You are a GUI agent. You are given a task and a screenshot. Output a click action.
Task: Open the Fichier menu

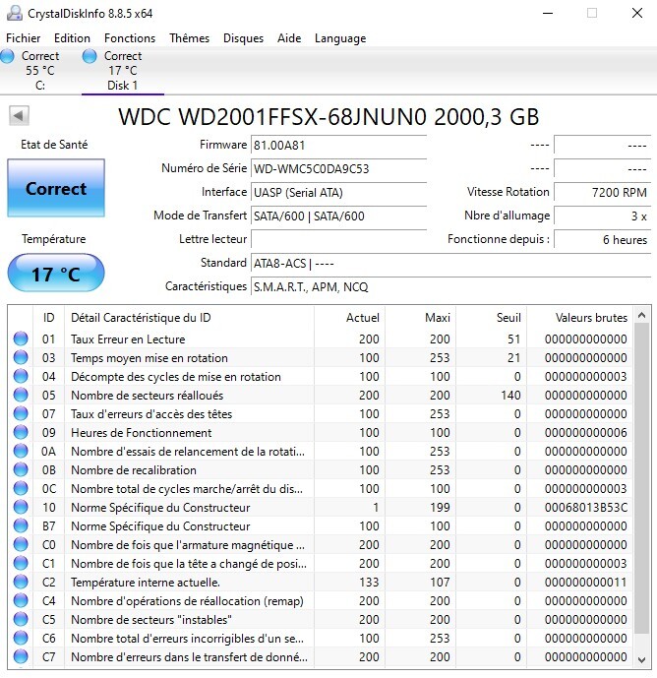point(24,38)
